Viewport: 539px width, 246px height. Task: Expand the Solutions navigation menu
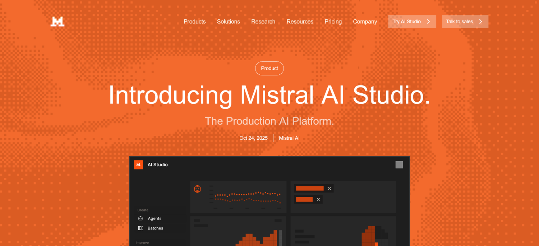[228, 22]
